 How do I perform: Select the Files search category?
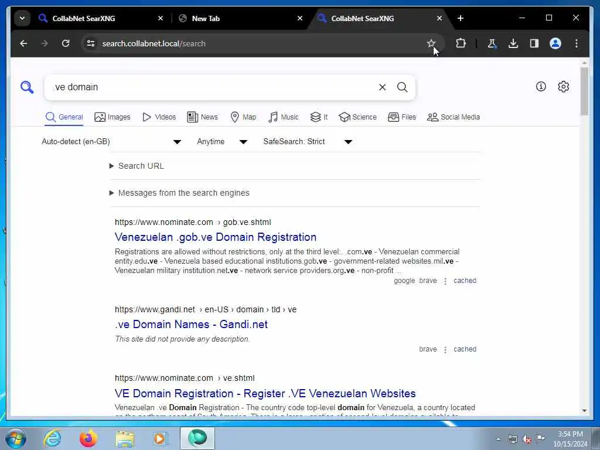click(402, 117)
